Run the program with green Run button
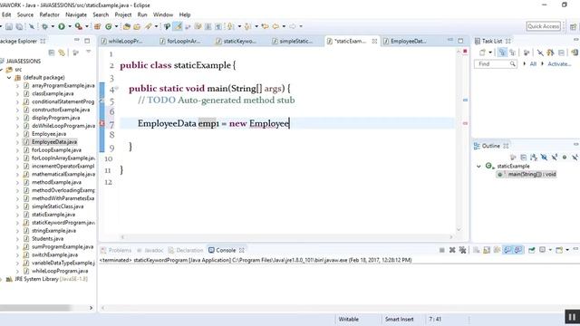 coord(62,26)
